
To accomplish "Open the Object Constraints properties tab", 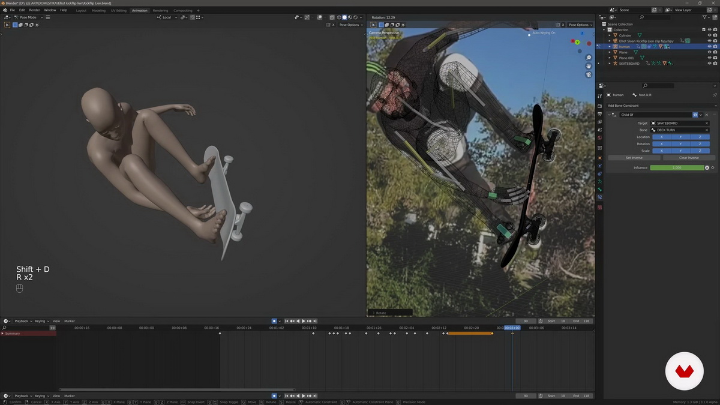I will (599, 173).
